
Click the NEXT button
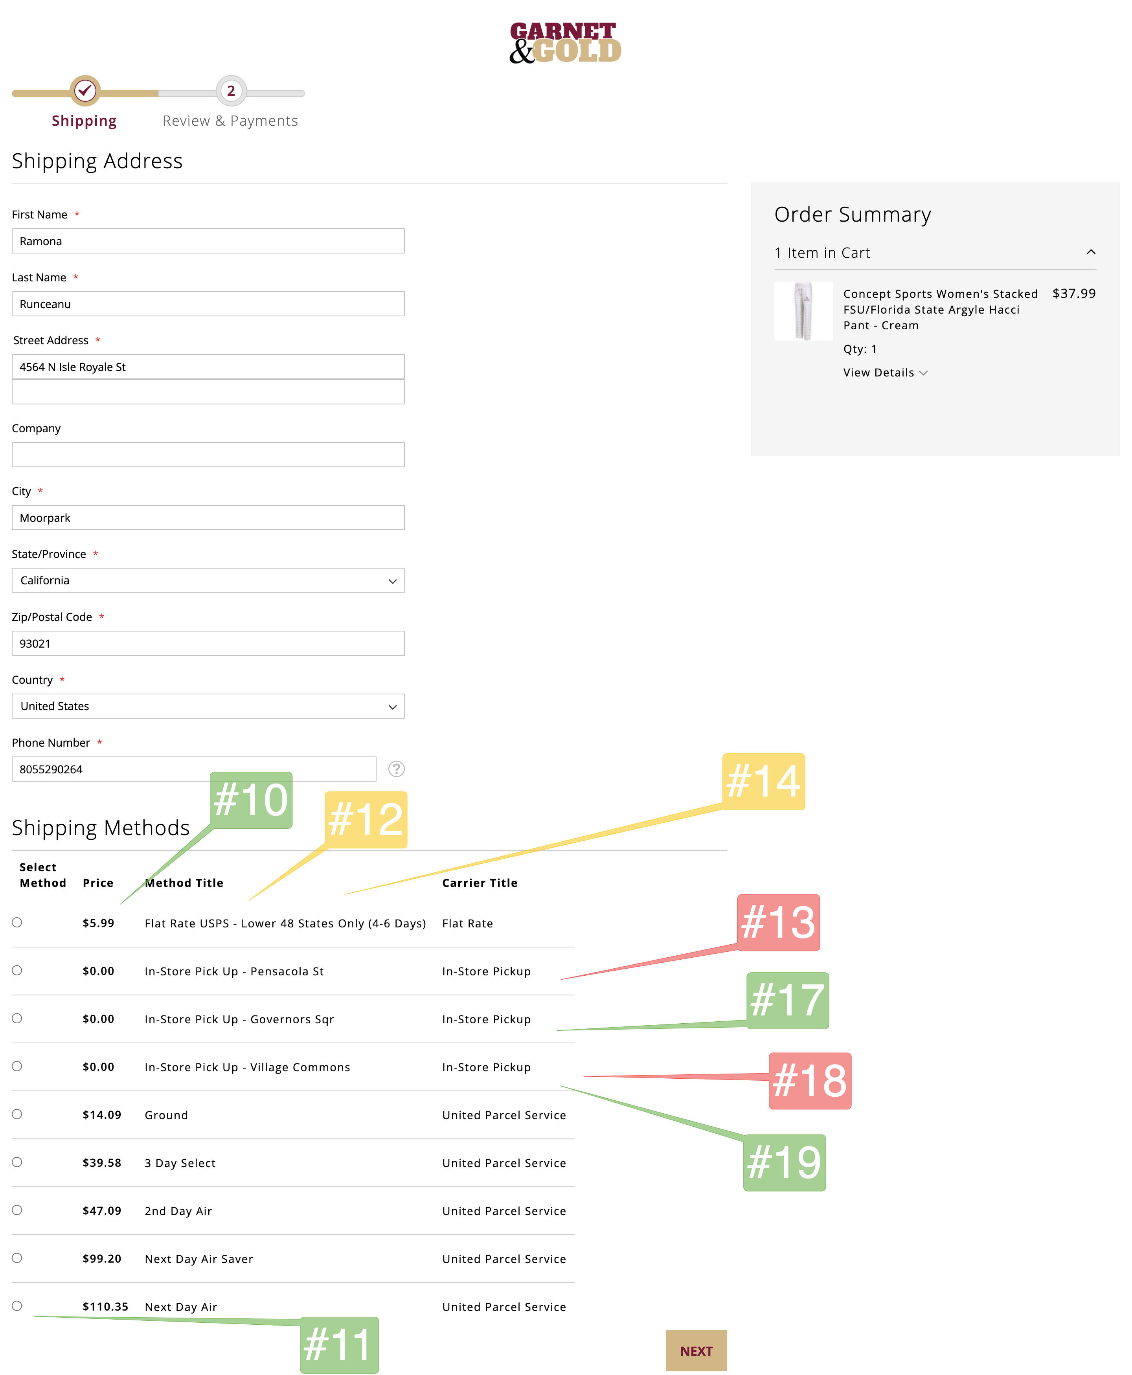(696, 1350)
